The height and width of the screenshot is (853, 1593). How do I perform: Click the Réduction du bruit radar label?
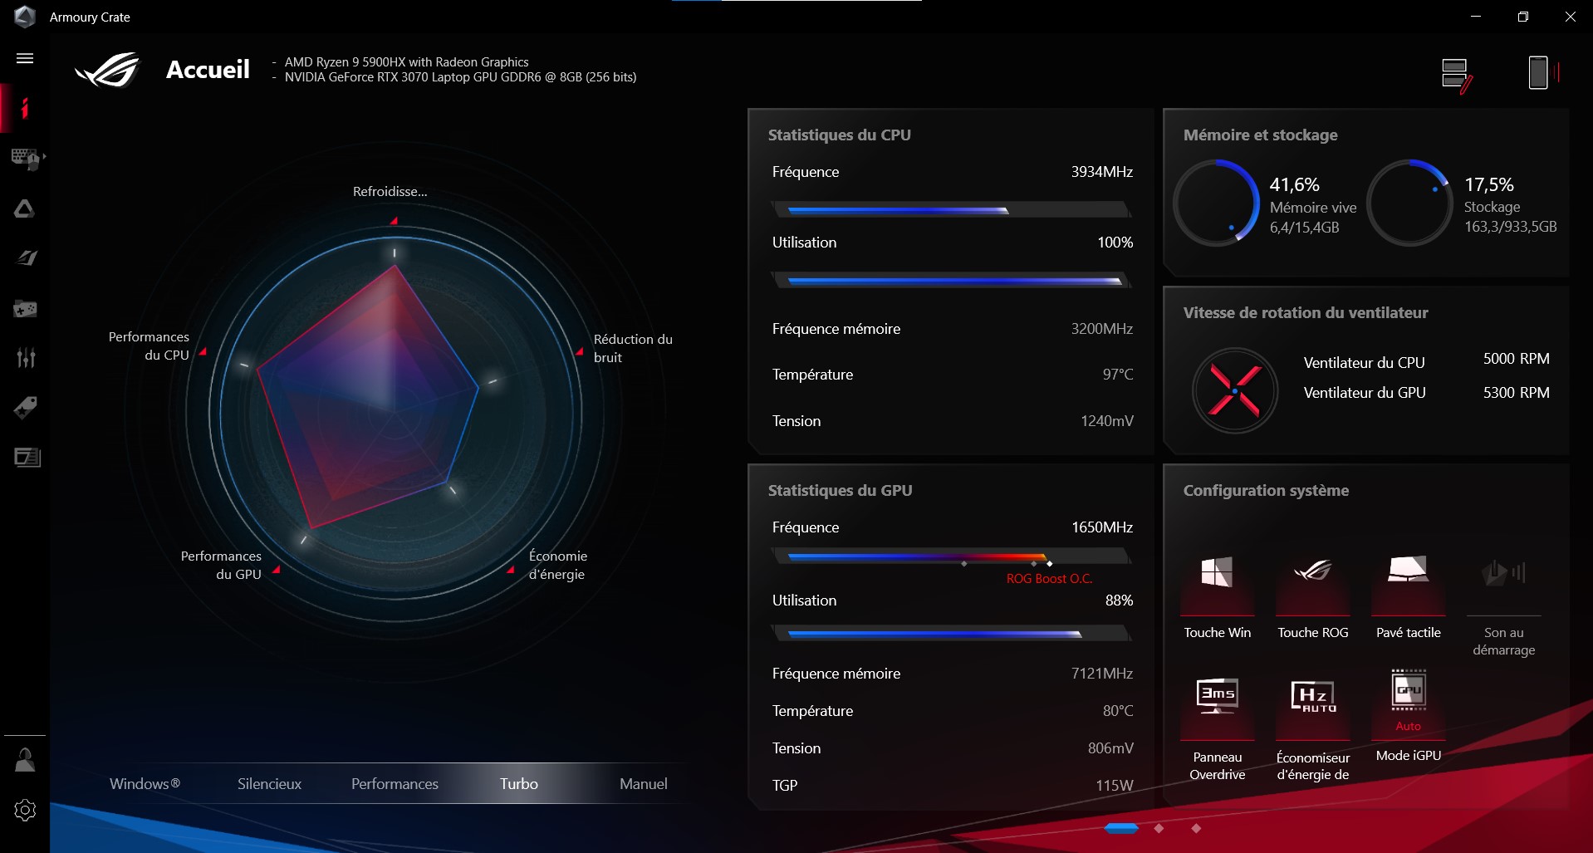pyautogui.click(x=633, y=348)
